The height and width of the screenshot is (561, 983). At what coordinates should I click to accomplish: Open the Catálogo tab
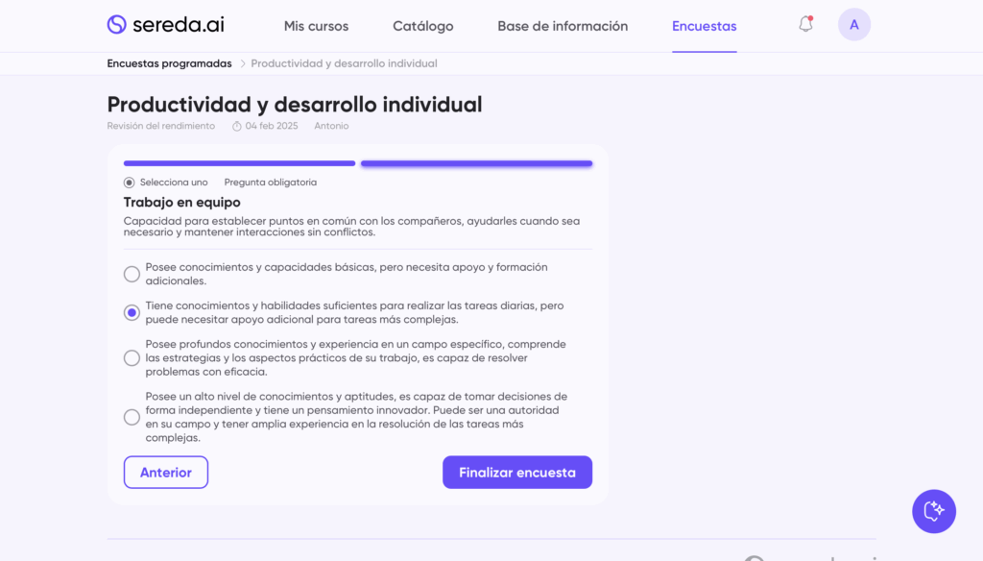click(422, 26)
